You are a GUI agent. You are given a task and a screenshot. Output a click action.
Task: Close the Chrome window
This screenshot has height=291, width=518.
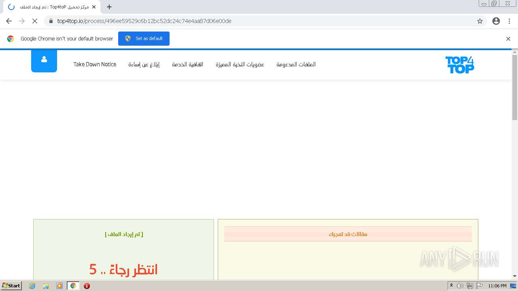point(507,4)
